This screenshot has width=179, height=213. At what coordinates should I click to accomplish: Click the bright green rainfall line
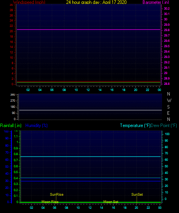(x=90, y=202)
